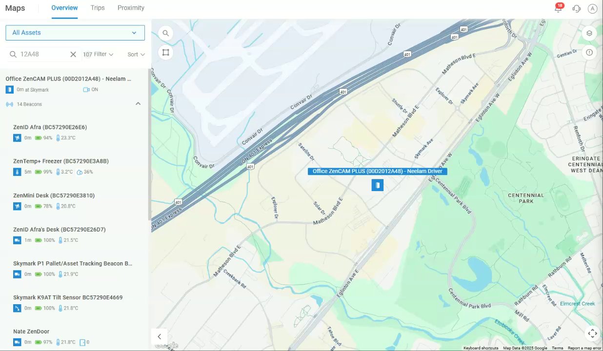Click the asset list scrollbar
Image resolution: width=603 pixels, height=351 pixels.
tap(149, 144)
